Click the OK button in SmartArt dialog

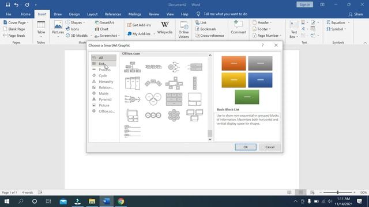246,147
